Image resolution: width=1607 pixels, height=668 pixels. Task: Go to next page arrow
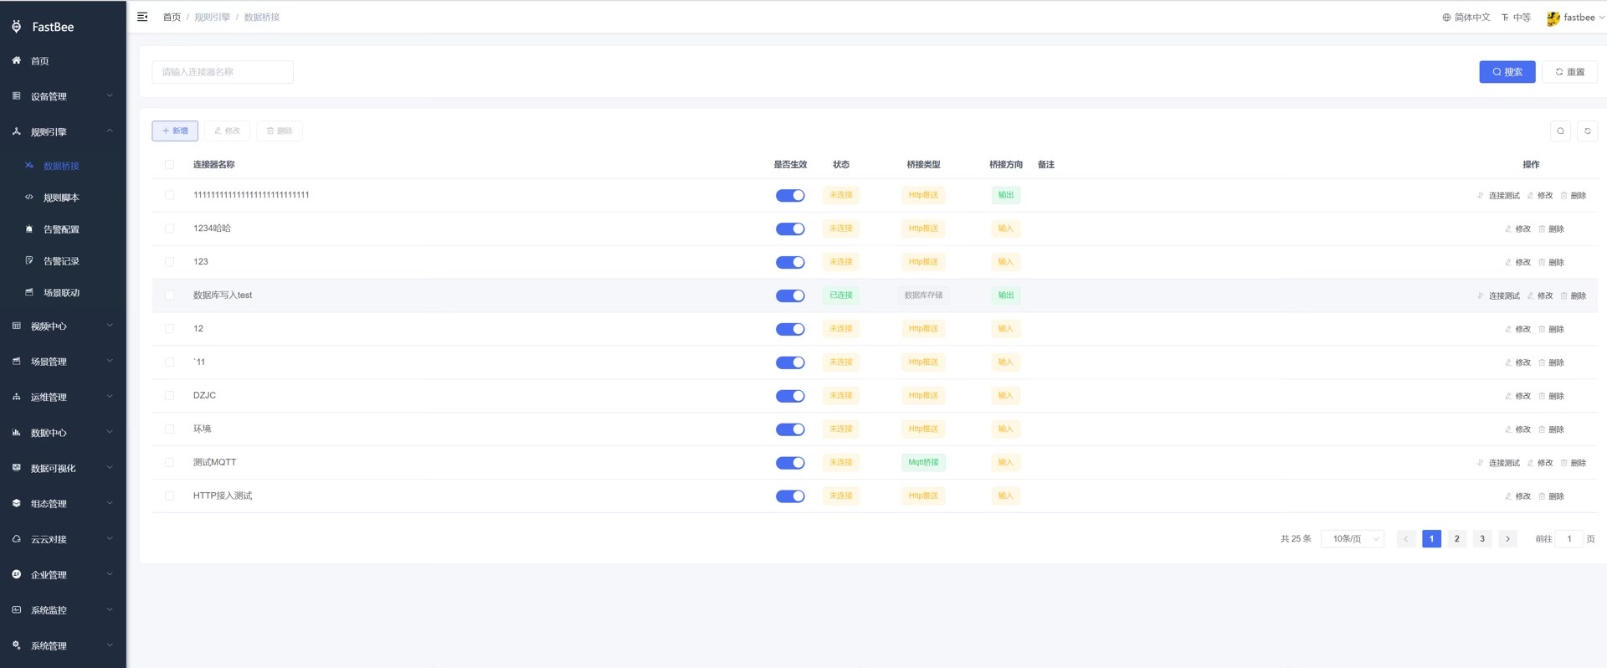(x=1507, y=539)
